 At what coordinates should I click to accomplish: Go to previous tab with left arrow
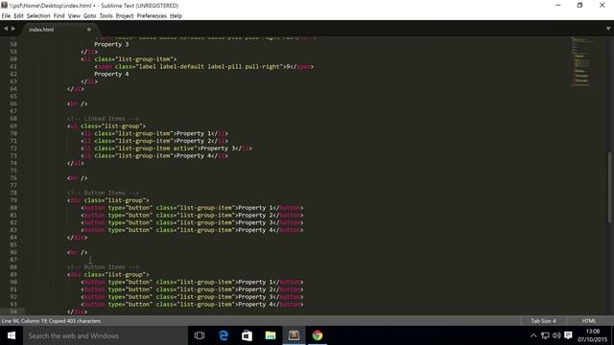click(6, 29)
